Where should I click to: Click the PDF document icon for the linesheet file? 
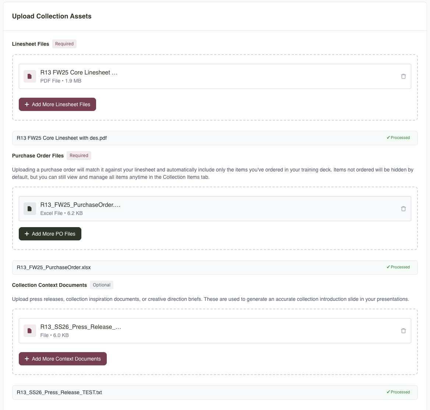pos(29,76)
